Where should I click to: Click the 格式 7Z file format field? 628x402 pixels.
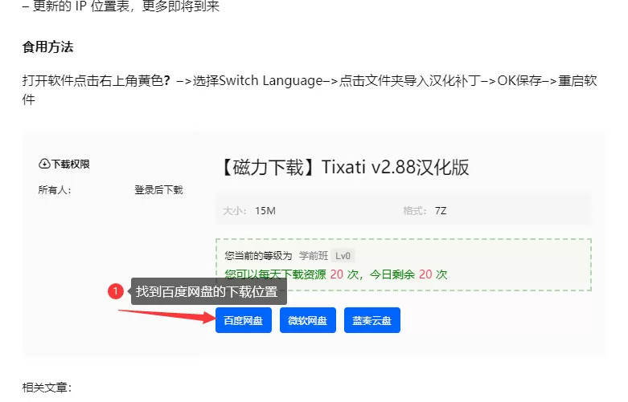(425, 210)
